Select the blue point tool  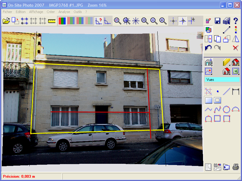pyautogui.click(x=217, y=91)
